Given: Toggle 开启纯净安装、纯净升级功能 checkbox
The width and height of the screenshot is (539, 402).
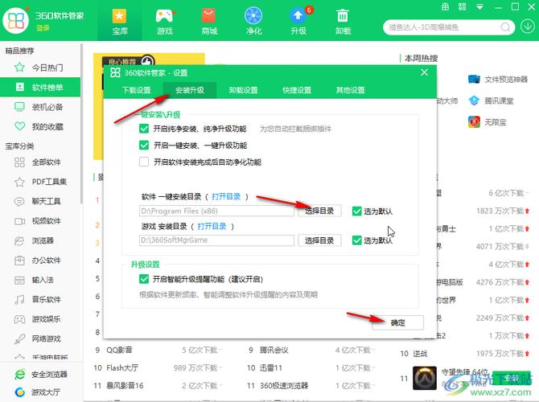Looking at the screenshot, I should tap(144, 129).
